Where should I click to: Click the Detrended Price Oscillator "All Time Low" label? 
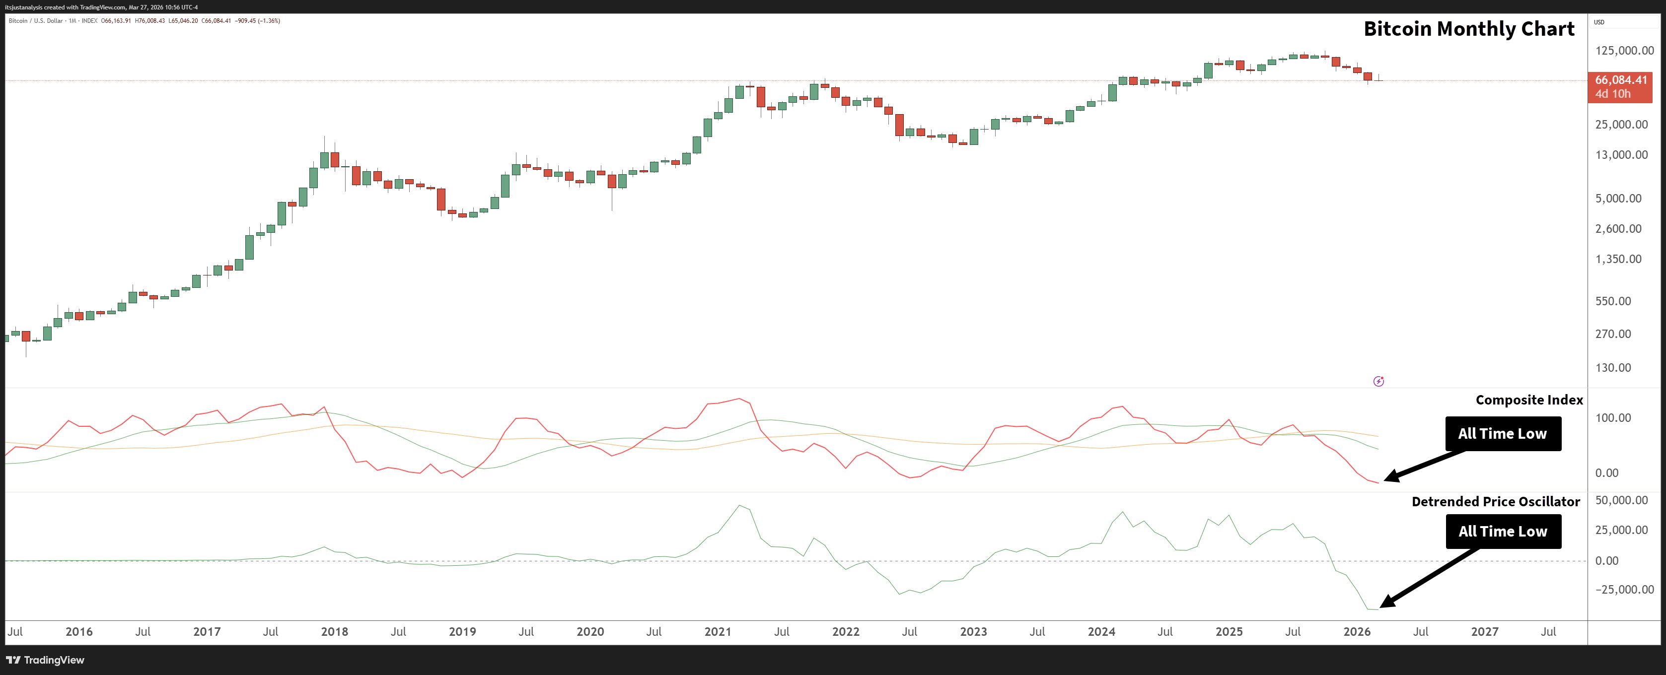tap(1502, 532)
